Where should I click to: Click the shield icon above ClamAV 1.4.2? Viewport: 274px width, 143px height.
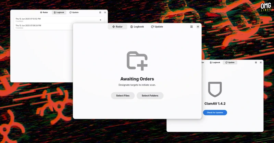(215, 89)
